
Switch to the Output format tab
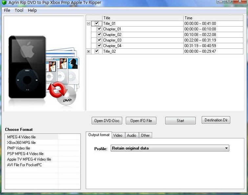tap(99, 135)
